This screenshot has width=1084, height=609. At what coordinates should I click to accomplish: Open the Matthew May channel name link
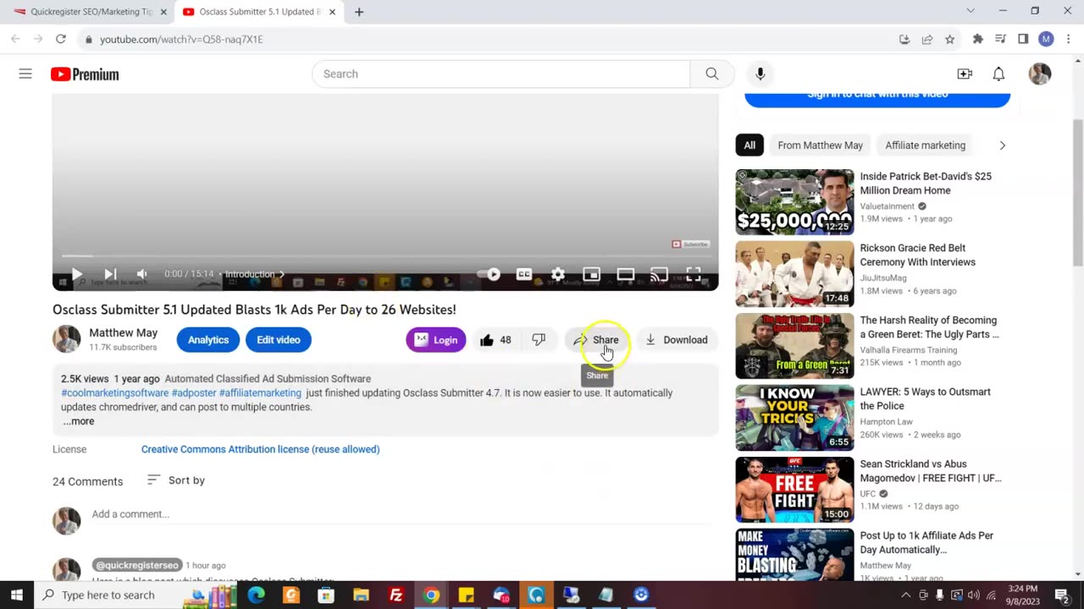[x=124, y=333]
